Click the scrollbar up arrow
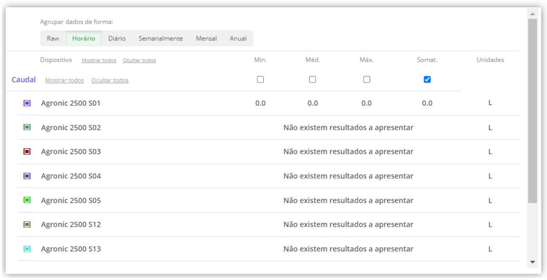 532,14
